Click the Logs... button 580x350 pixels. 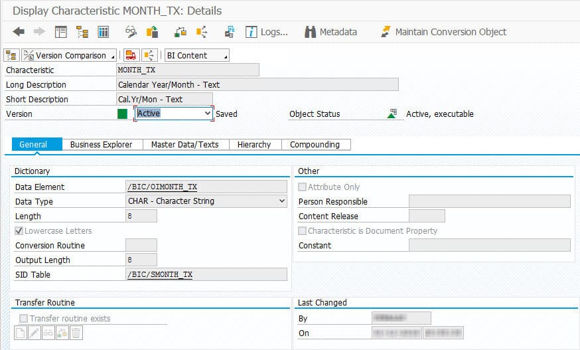pyautogui.click(x=267, y=32)
